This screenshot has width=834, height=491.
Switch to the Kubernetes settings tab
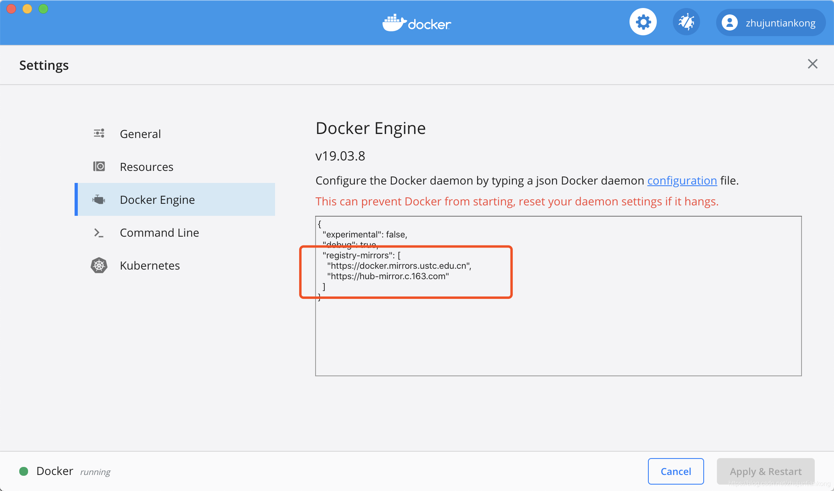[x=150, y=265]
